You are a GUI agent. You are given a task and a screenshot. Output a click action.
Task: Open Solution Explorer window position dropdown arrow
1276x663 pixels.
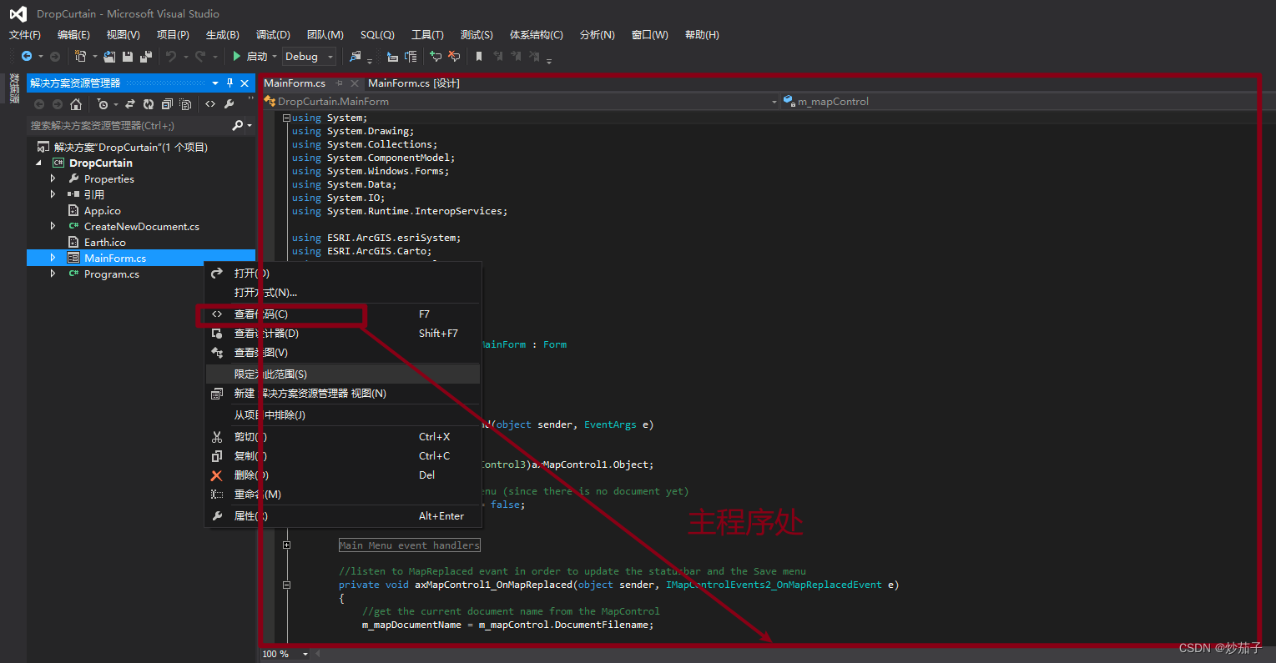pos(215,83)
